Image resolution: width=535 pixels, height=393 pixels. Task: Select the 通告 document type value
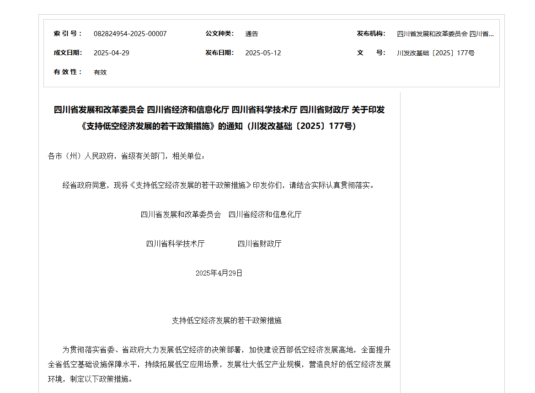251,34
